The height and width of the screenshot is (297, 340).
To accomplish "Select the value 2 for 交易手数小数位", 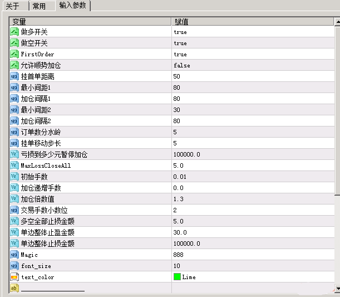I will click(175, 210).
